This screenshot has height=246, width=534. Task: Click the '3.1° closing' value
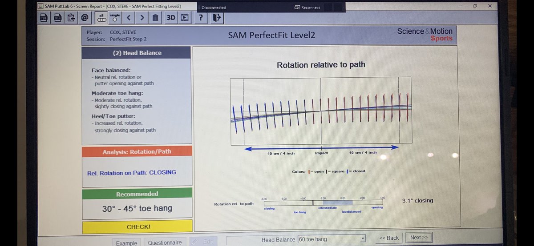[417, 201]
